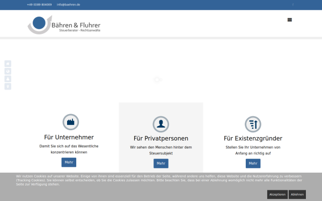Click the person icon in side panel
322x201 pixels.
coord(8,79)
